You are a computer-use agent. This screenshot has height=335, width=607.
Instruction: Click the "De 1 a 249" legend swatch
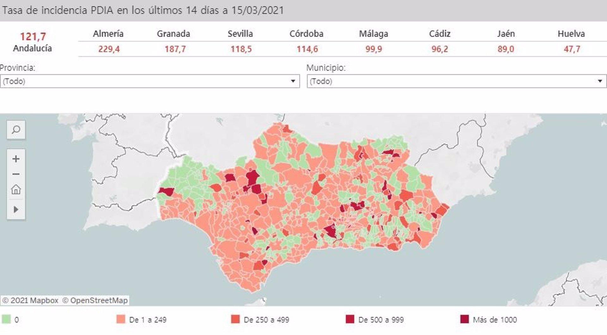[x=121, y=320]
